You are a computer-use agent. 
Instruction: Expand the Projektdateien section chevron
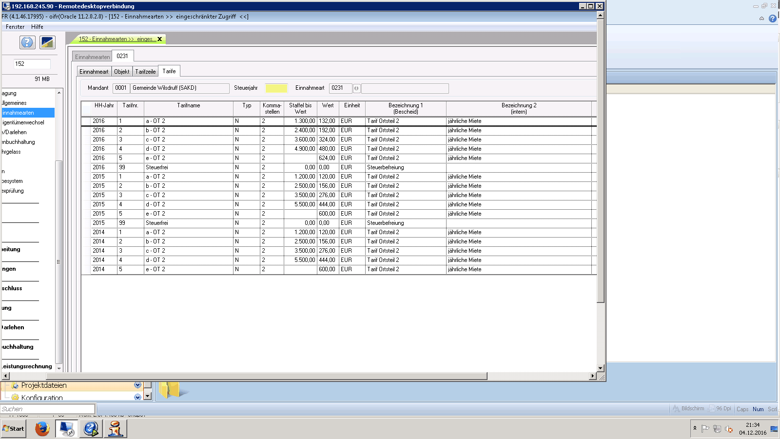(137, 385)
